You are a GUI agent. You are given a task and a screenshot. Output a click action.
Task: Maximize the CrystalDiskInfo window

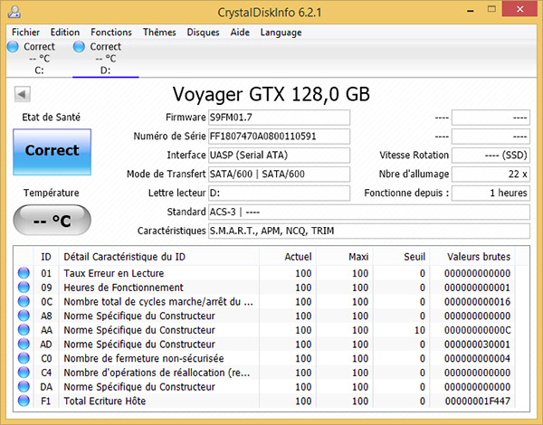click(491, 9)
